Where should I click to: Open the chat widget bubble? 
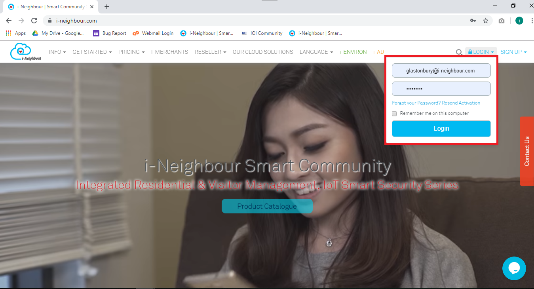pyautogui.click(x=514, y=268)
